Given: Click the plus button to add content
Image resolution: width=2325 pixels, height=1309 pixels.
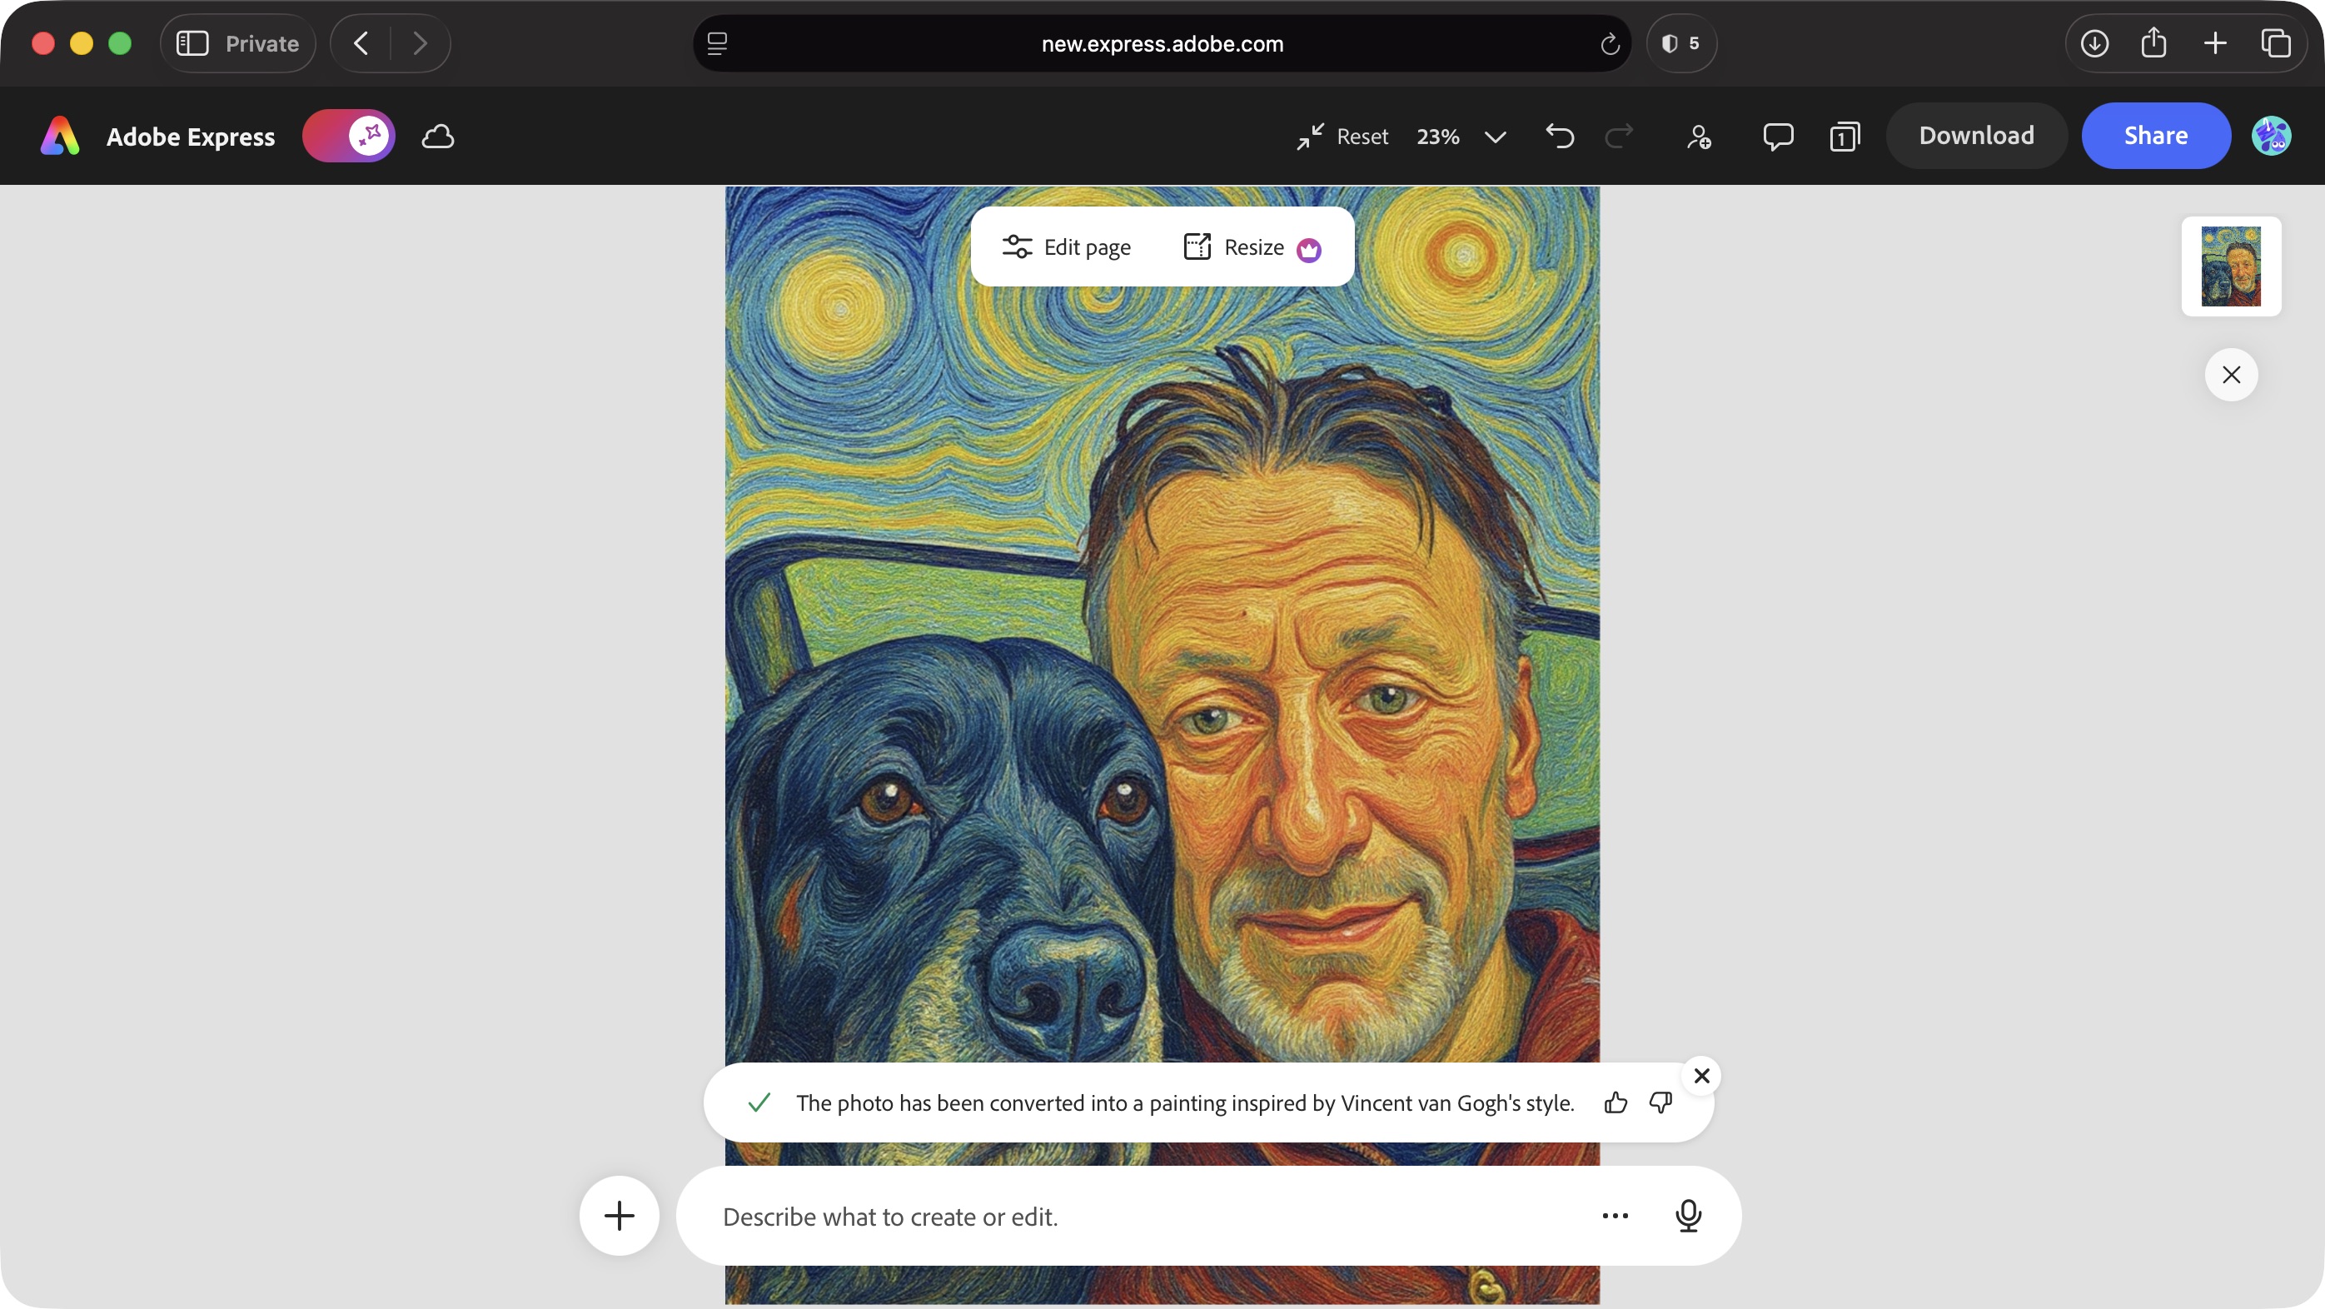Looking at the screenshot, I should pyautogui.click(x=620, y=1215).
